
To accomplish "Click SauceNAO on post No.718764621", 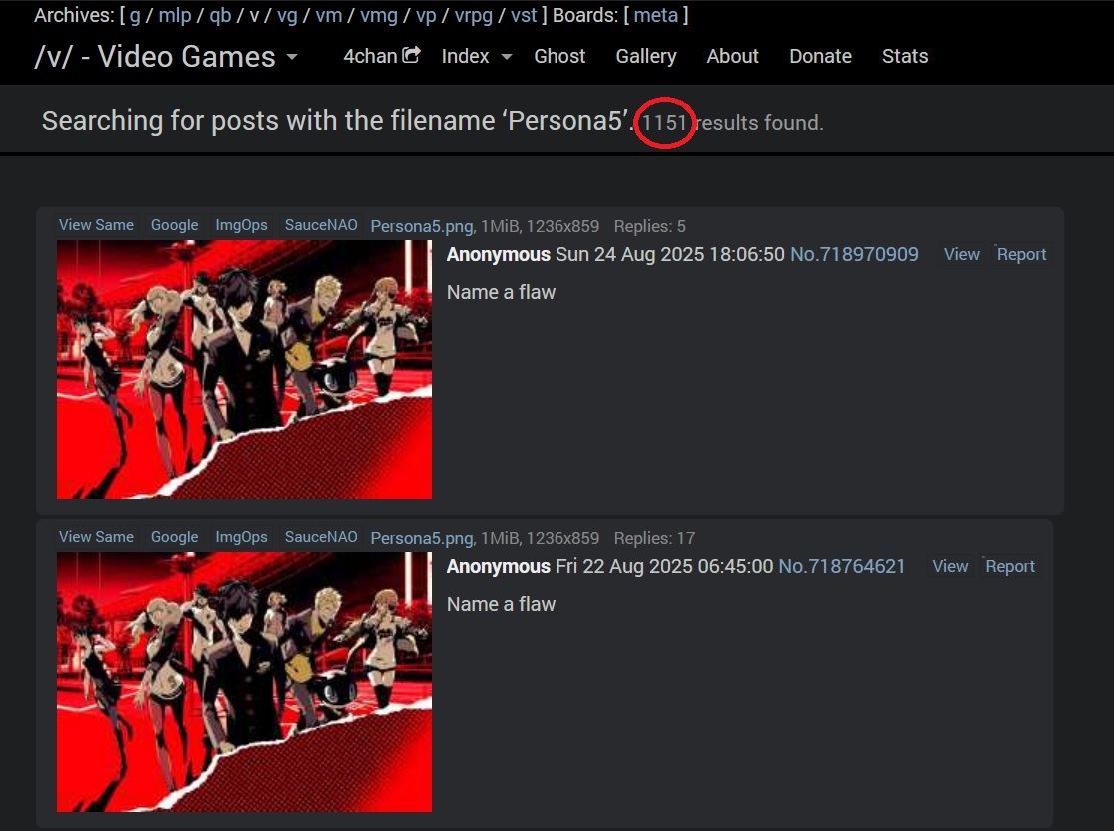I will pos(321,537).
